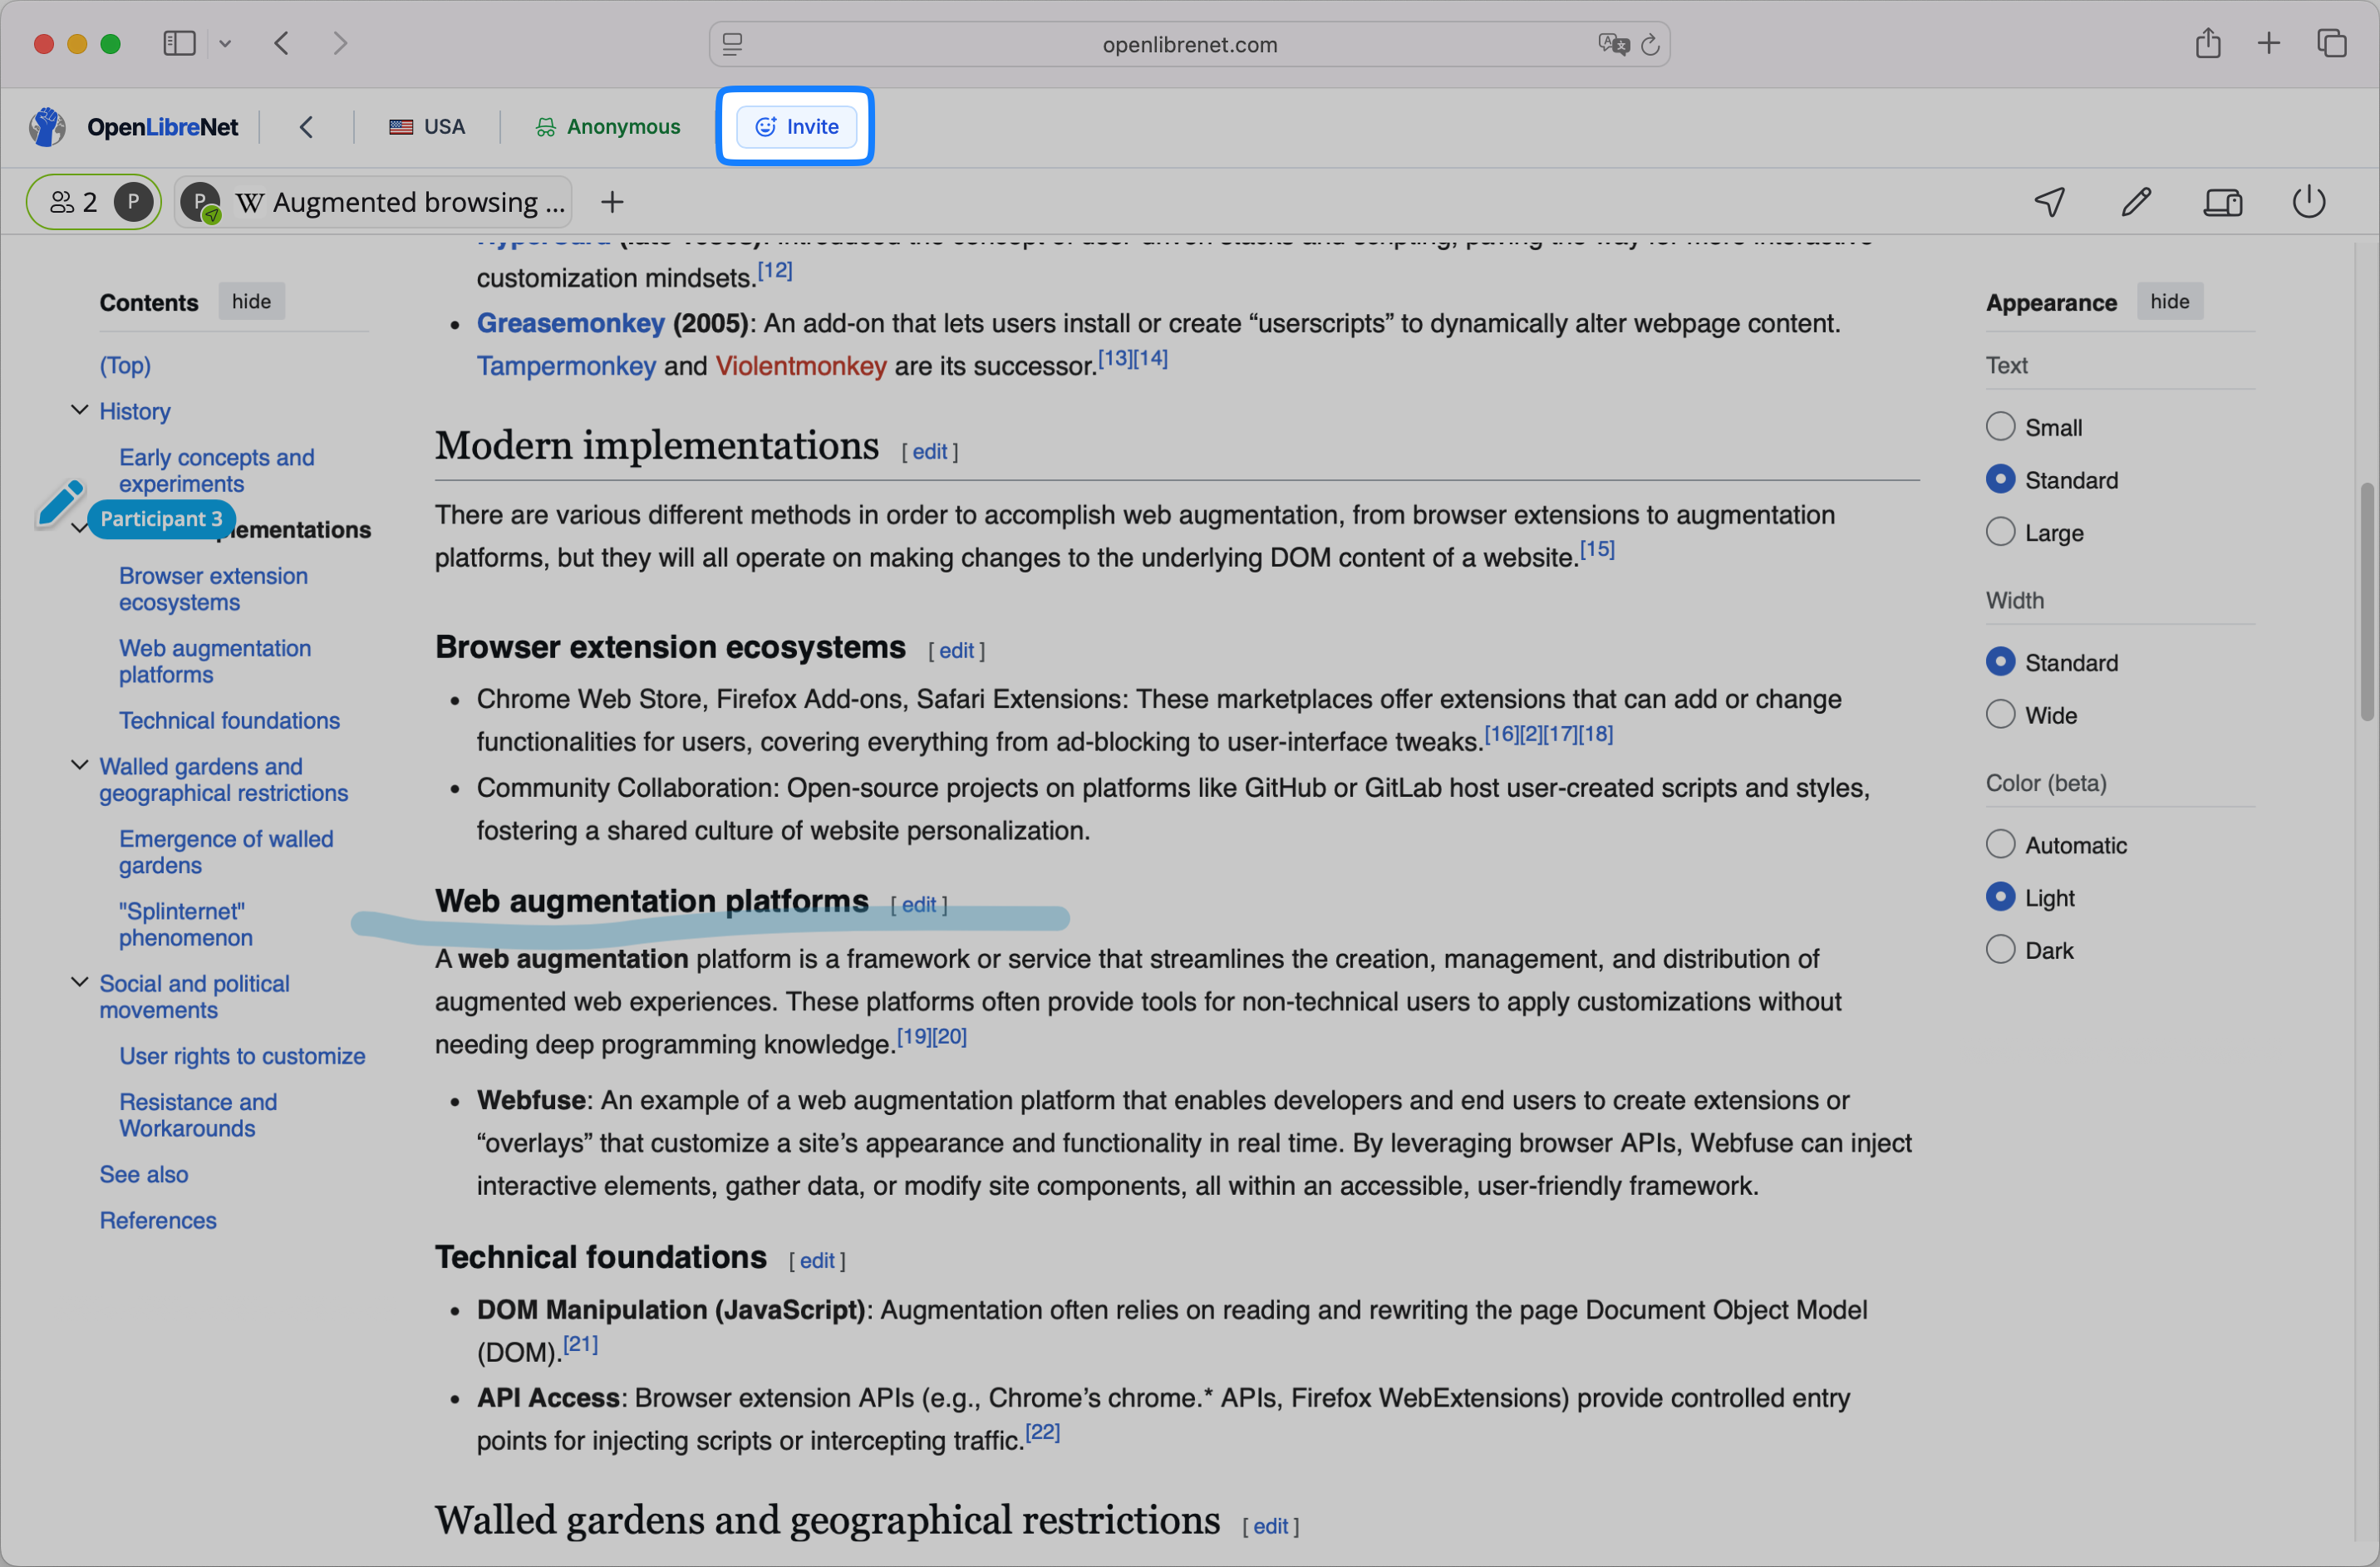Screen dimensions: 2380x1567
Task: Enable Wide width layout
Action: tap(2001, 713)
